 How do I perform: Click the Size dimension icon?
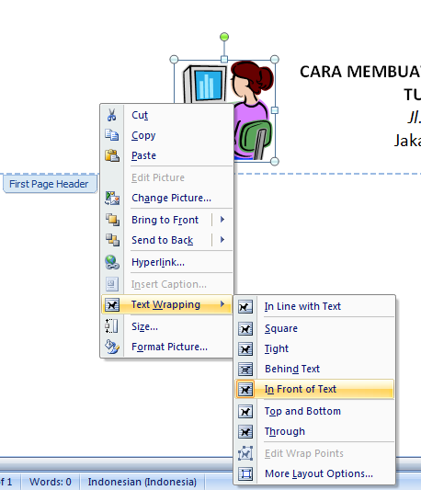[111, 326]
